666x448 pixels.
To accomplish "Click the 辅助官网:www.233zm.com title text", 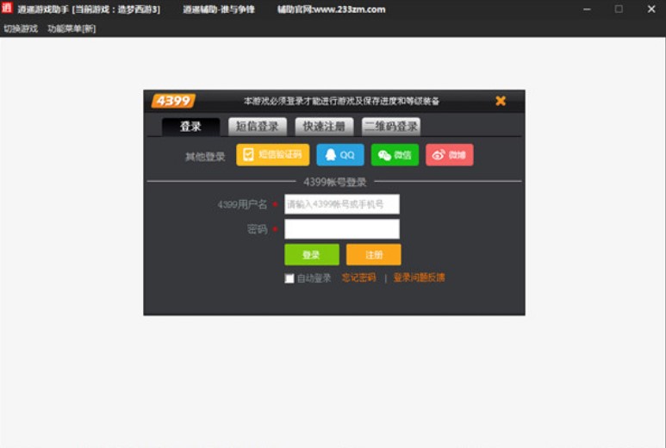I will pyautogui.click(x=332, y=9).
